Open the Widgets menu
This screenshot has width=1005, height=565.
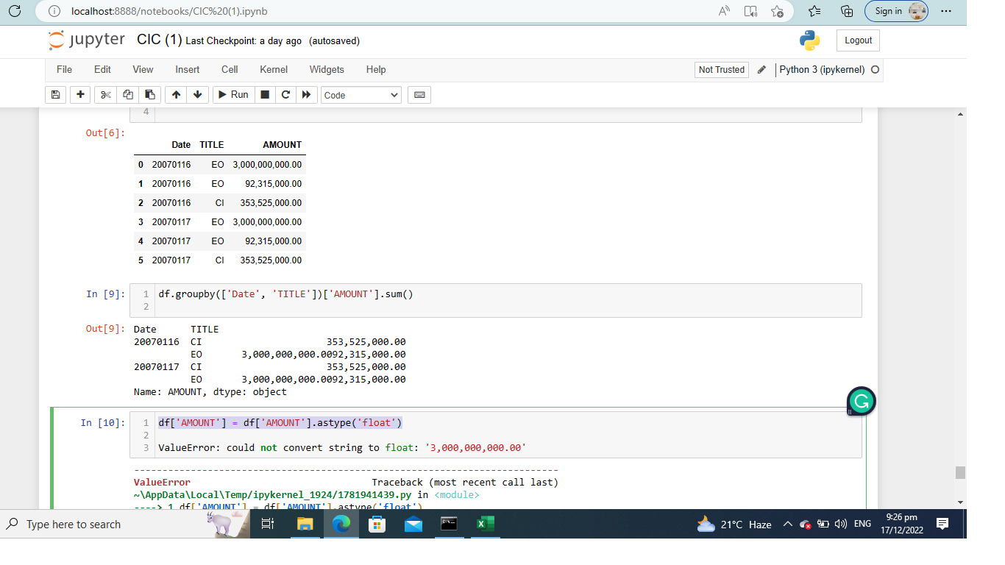click(327, 69)
